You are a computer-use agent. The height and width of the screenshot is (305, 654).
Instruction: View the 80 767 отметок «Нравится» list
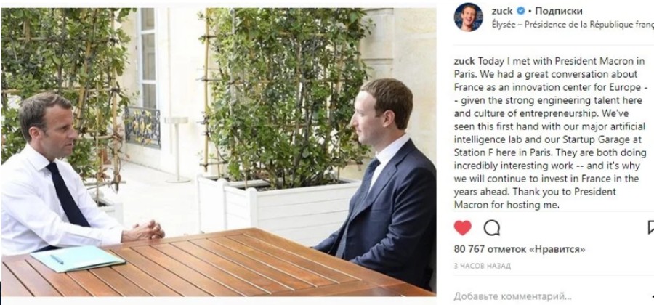(x=520, y=249)
